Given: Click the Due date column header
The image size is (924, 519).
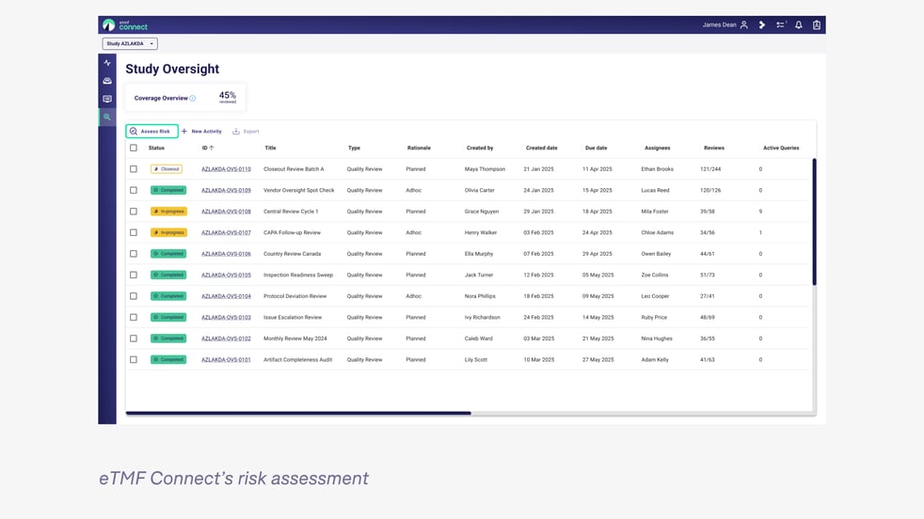Looking at the screenshot, I should tap(597, 148).
